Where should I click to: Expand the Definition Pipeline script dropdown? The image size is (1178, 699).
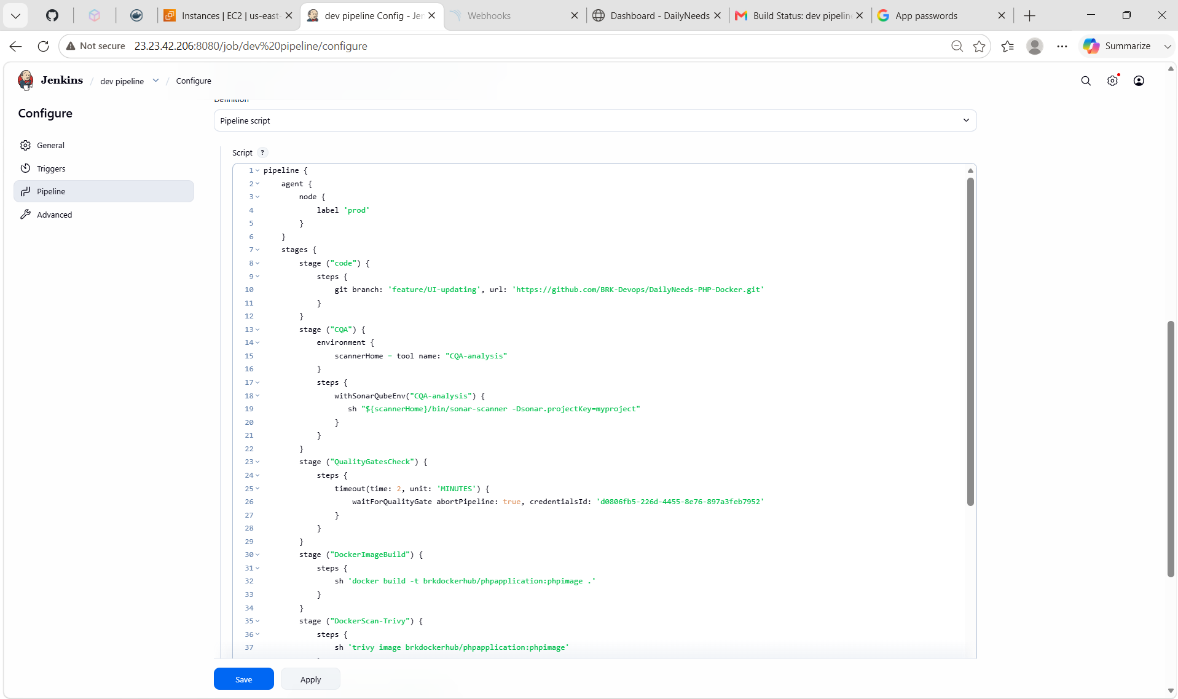(595, 120)
